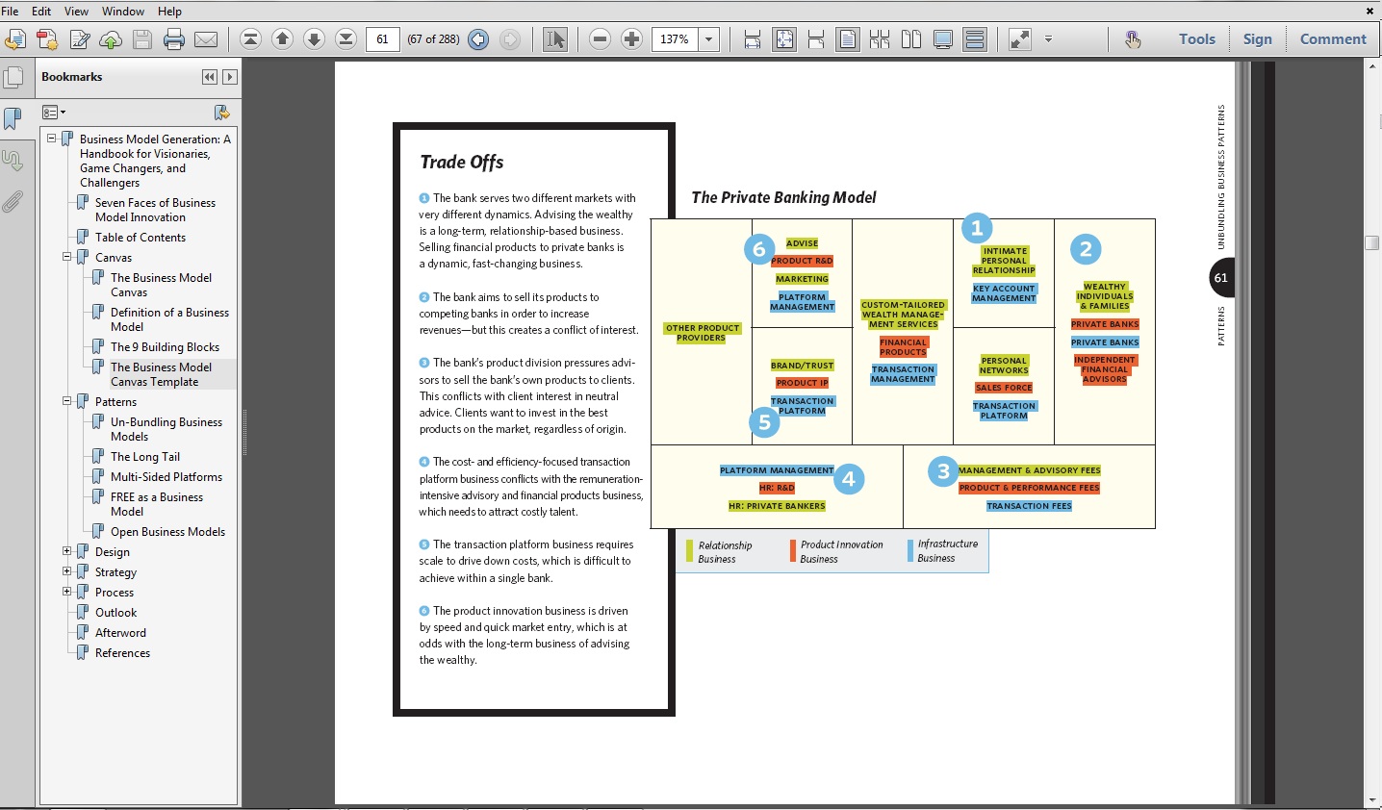
Task: Click the Previous page up arrow
Action: 282,39
